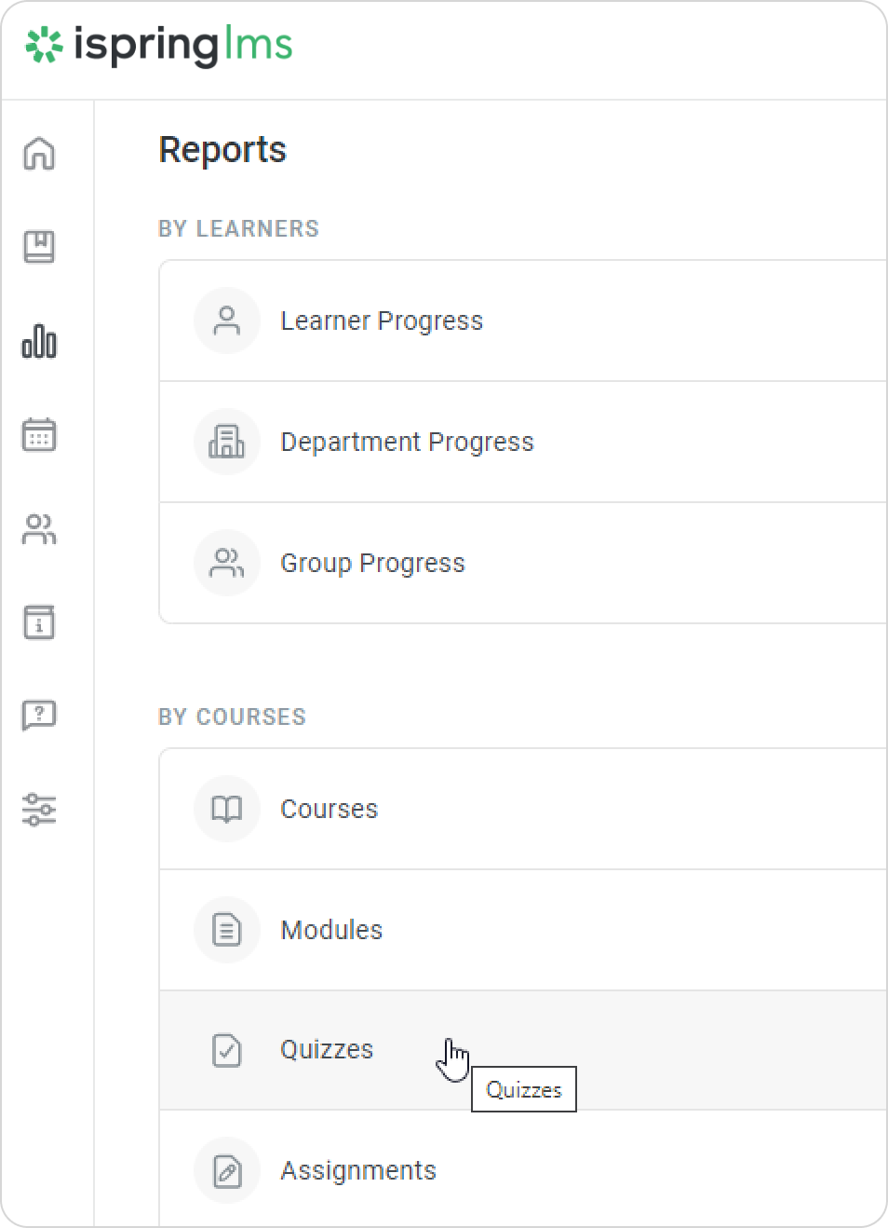
Task: Open the Courses report
Action: point(330,809)
